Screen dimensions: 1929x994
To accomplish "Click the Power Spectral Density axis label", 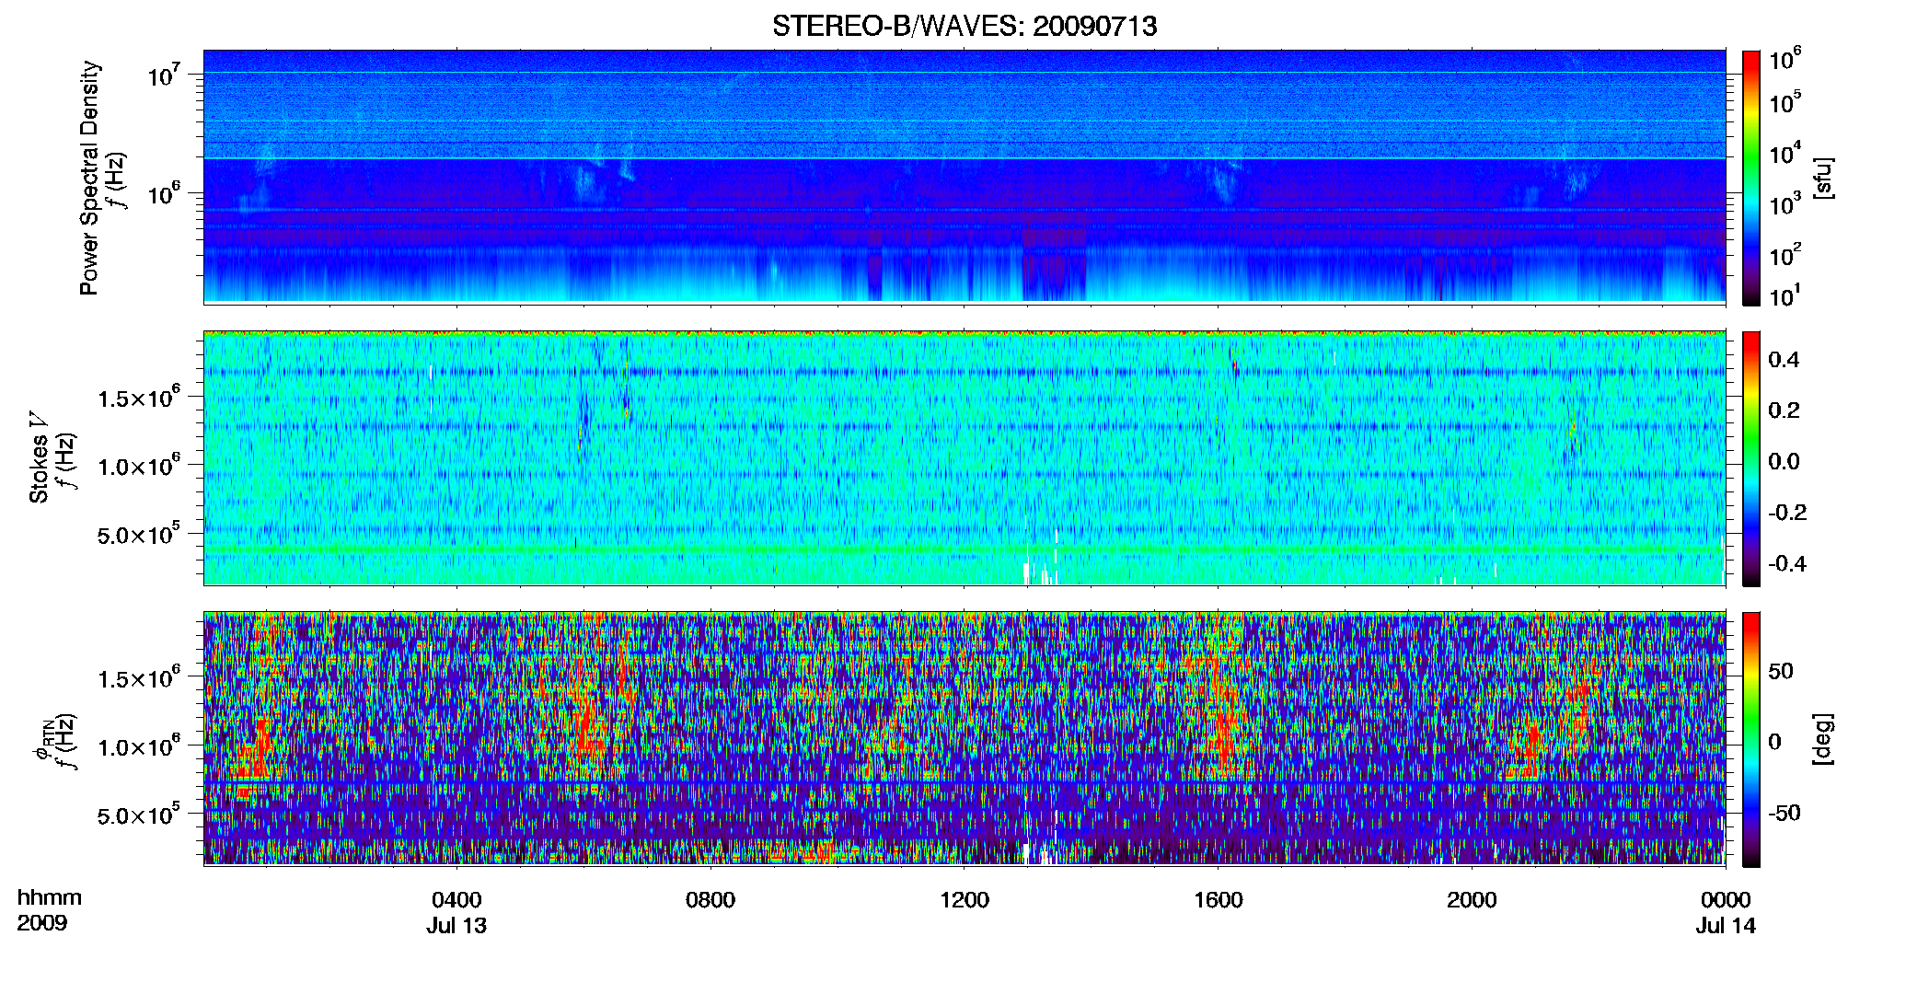I will tap(88, 178).
